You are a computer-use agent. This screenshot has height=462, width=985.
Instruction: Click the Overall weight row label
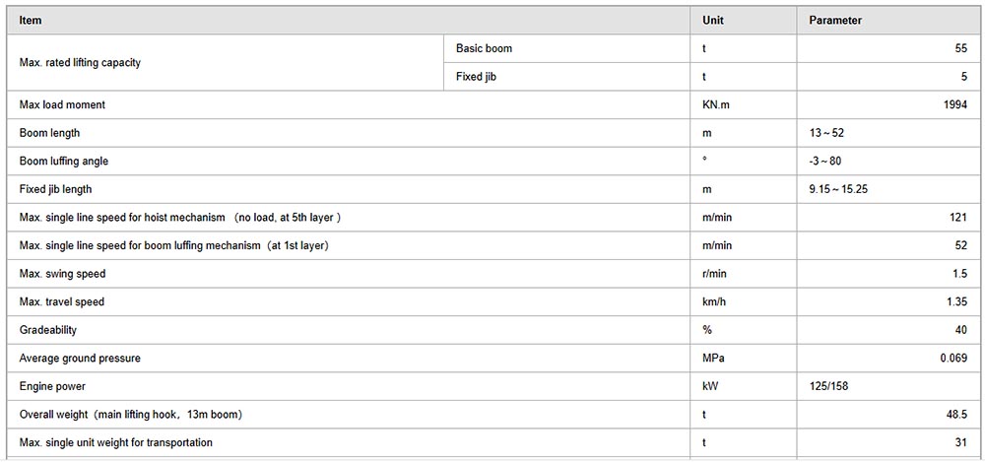pyautogui.click(x=131, y=415)
